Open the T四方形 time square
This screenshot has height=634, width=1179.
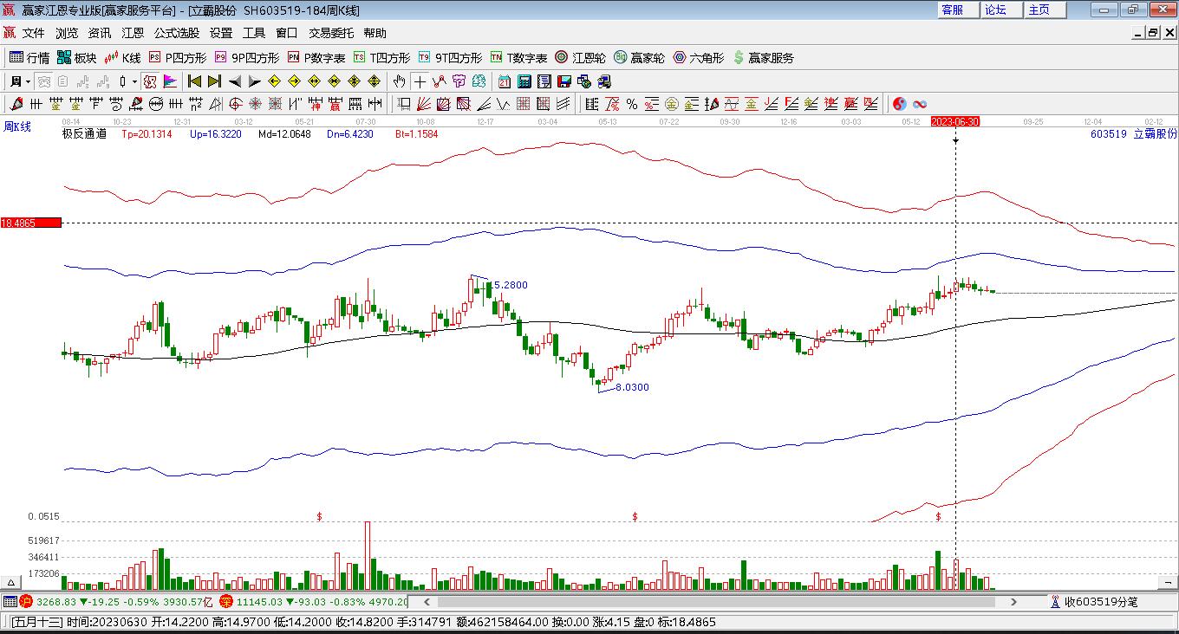[x=381, y=58]
